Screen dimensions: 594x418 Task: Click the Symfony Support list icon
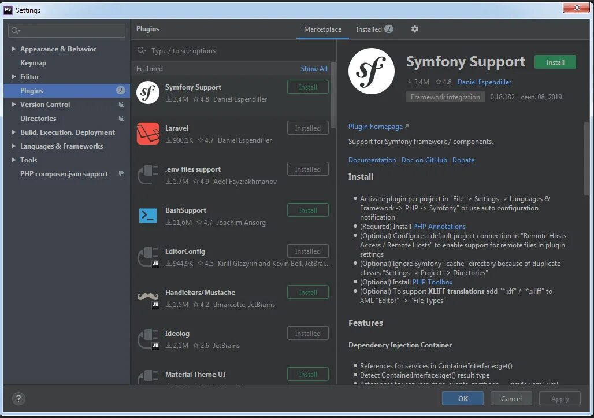click(148, 93)
